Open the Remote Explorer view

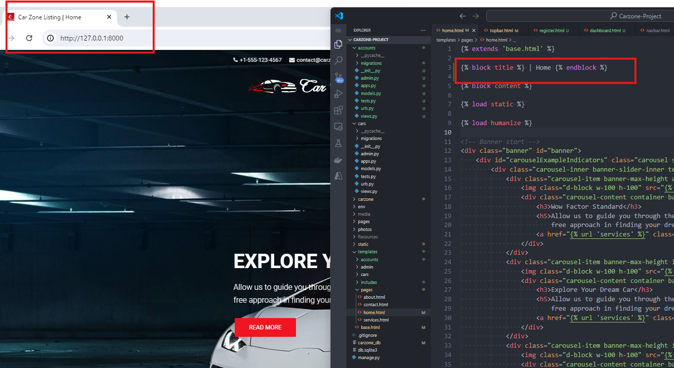point(338,127)
